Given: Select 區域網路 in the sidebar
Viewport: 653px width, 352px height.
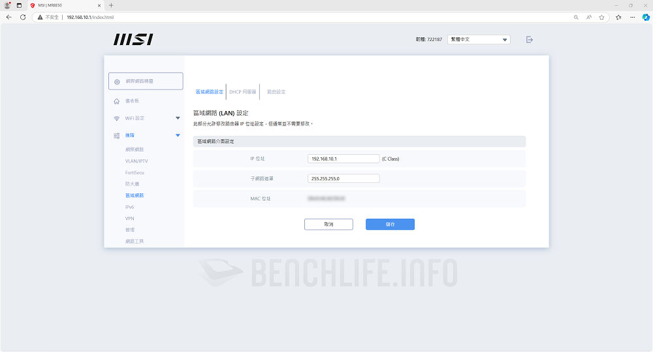Looking at the screenshot, I should click(135, 195).
